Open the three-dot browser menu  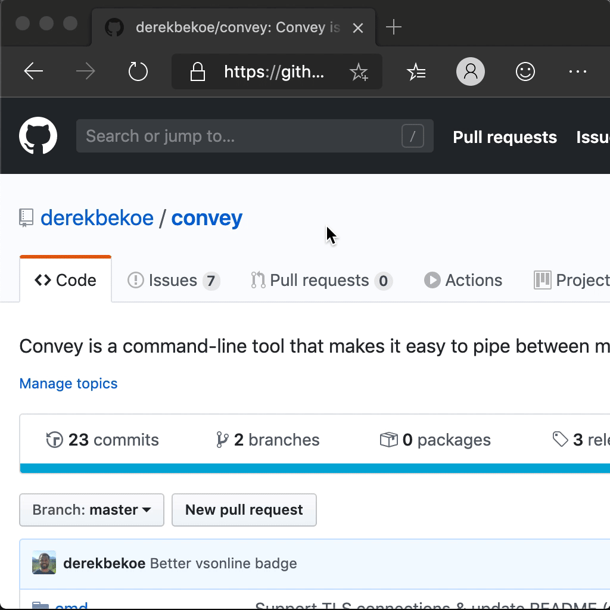(x=578, y=71)
